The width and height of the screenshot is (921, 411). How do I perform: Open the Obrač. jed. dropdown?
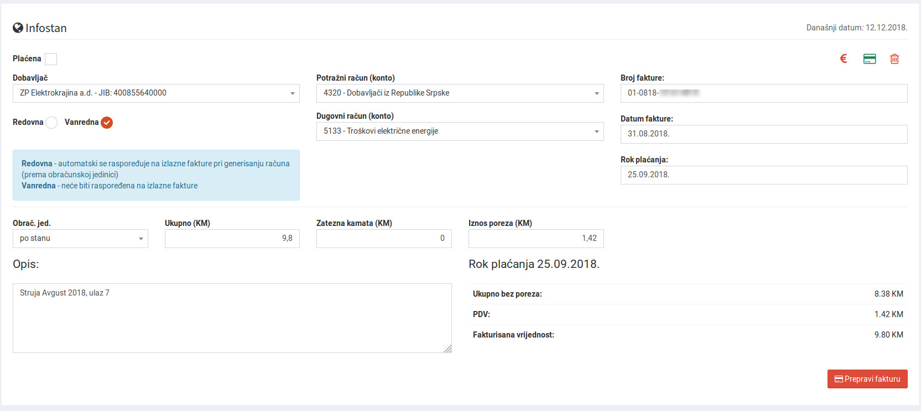coord(80,239)
